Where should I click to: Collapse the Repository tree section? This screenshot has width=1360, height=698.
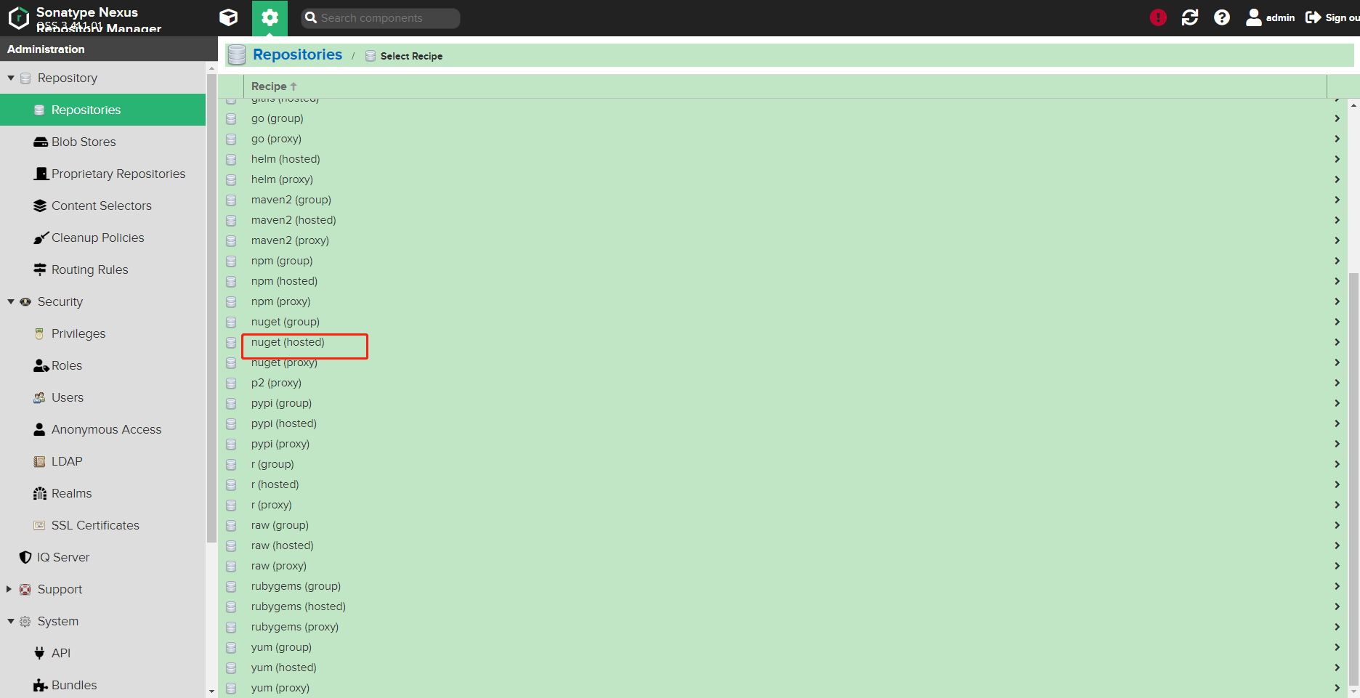(x=11, y=78)
